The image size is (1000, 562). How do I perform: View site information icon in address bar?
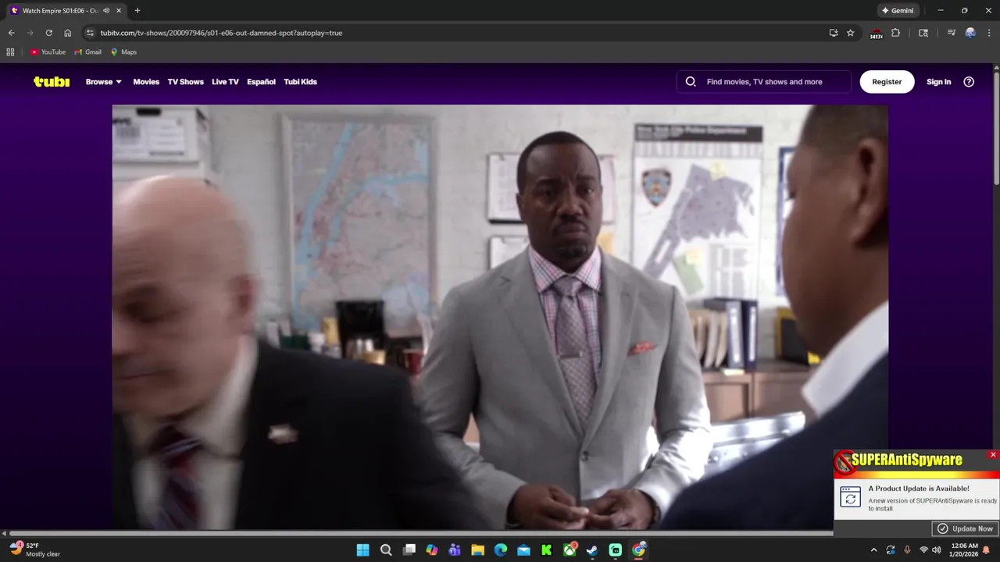(x=90, y=33)
